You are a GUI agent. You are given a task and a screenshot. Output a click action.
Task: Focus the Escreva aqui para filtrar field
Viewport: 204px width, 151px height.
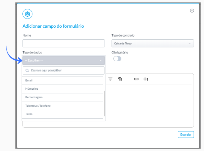tap(64, 70)
